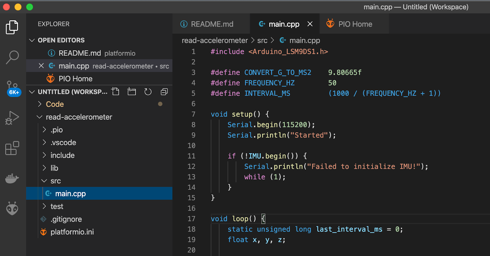490x256 pixels.
Task: Open platformio.ini from file tree
Action: click(x=72, y=232)
